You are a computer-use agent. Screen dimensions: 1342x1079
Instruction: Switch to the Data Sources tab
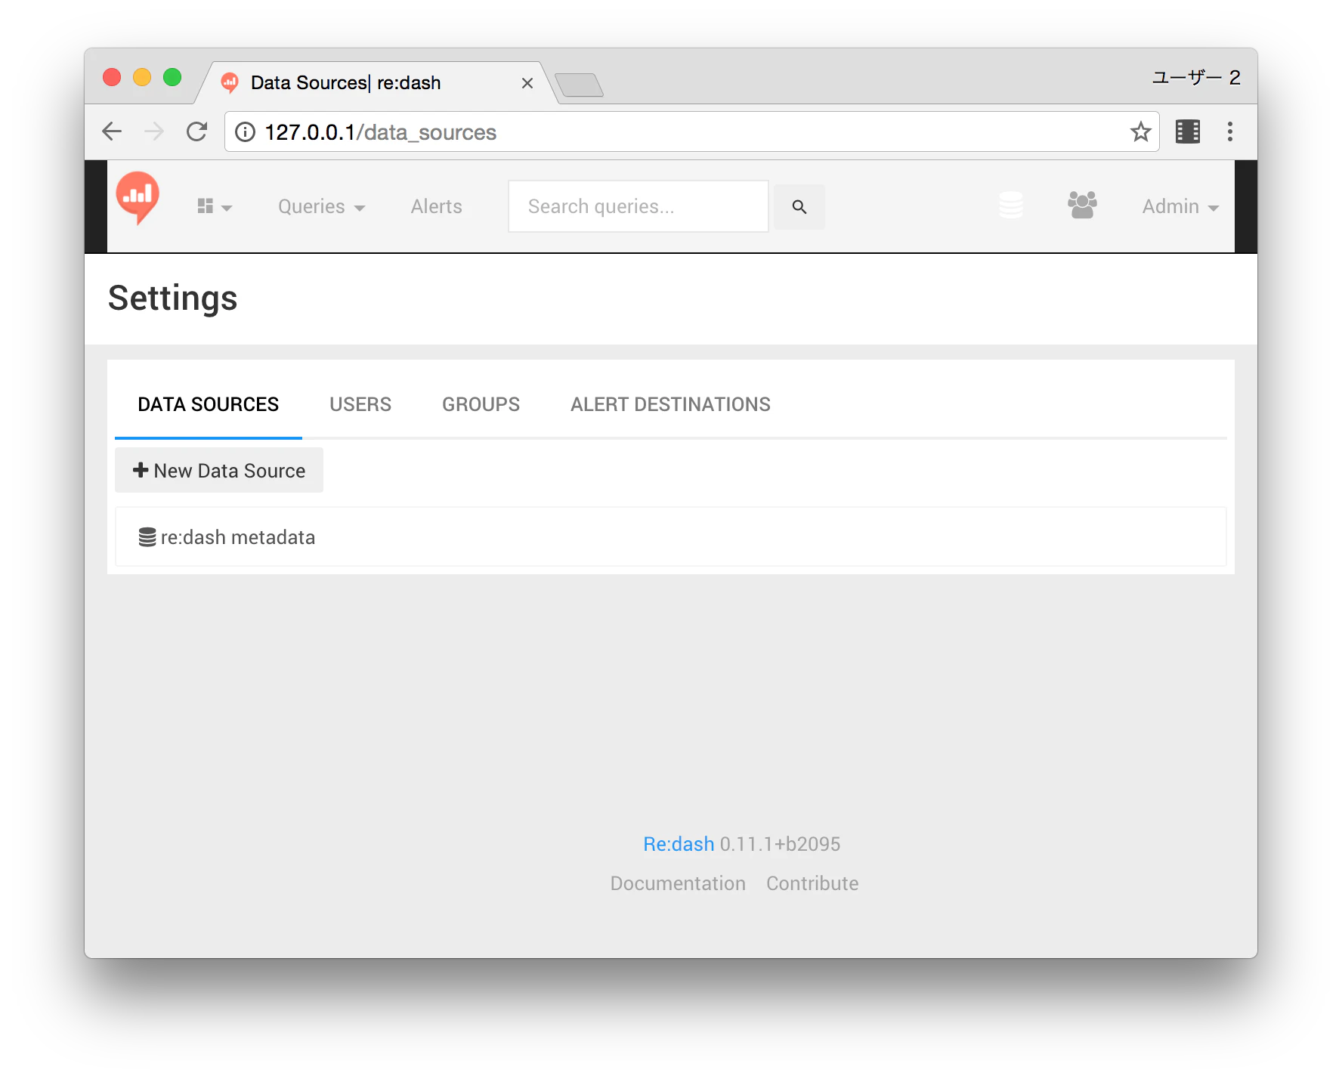(x=208, y=404)
